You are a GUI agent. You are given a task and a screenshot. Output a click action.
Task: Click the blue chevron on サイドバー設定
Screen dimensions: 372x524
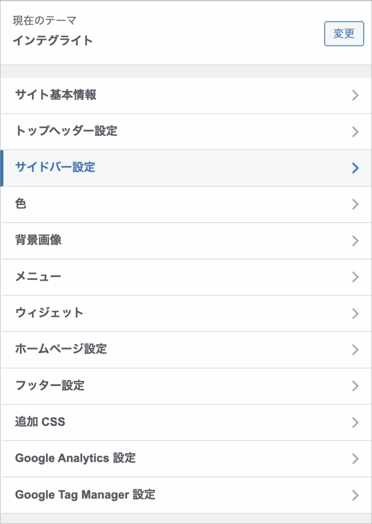point(355,168)
